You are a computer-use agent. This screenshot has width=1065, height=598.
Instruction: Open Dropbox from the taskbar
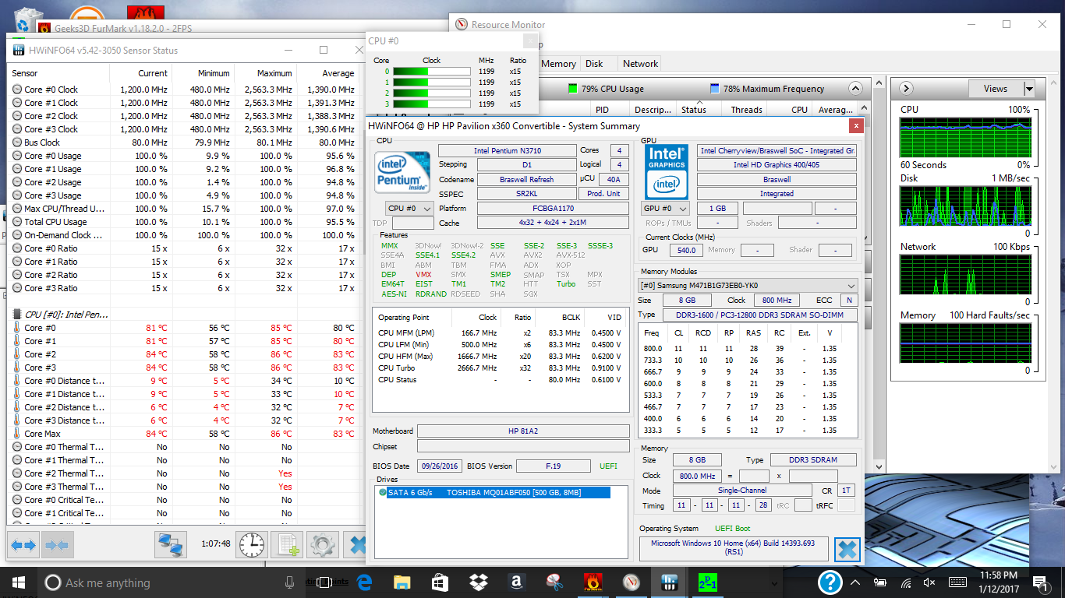coord(478,582)
